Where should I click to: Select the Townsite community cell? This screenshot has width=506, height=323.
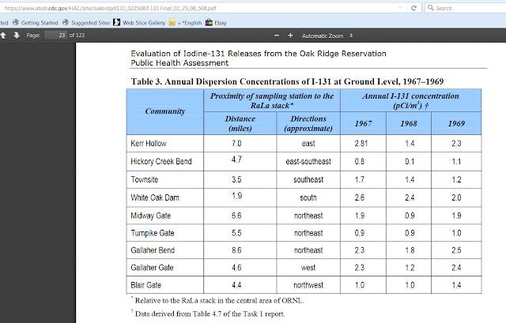coord(165,179)
